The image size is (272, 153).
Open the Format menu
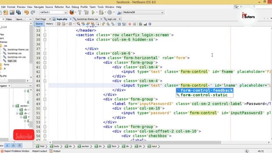click(x=11, y=7)
